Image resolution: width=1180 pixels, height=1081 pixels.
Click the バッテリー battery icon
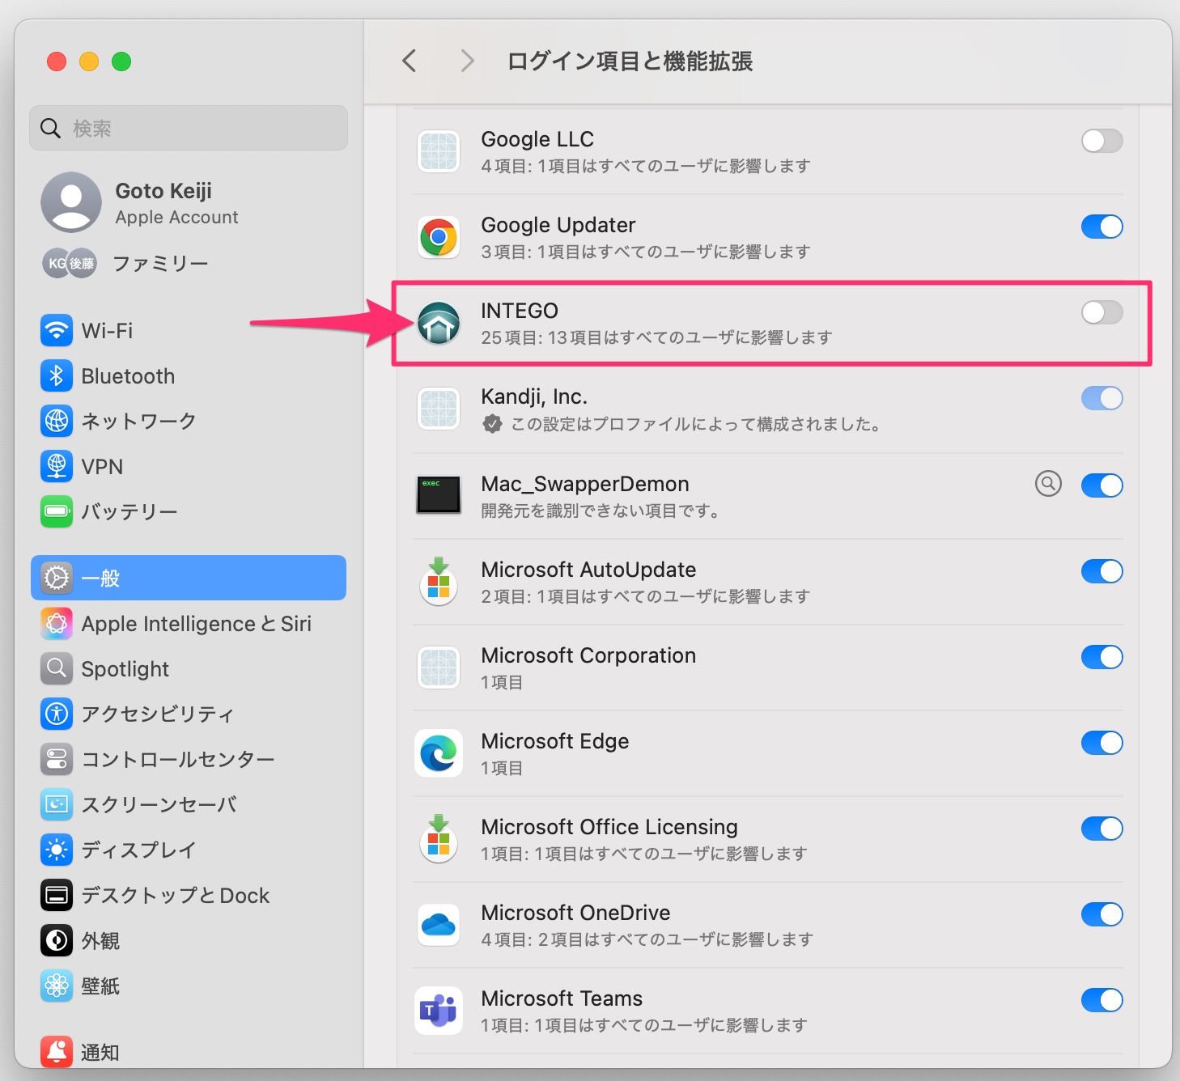click(x=57, y=511)
